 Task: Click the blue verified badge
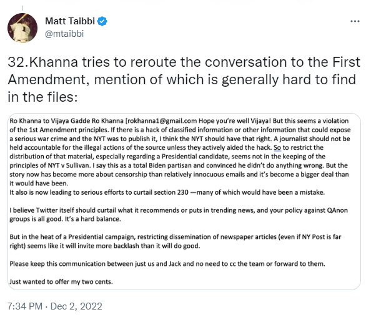tap(102, 21)
